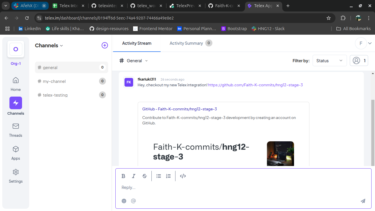Select the my-channel channel
375x211 pixels.
point(72,81)
